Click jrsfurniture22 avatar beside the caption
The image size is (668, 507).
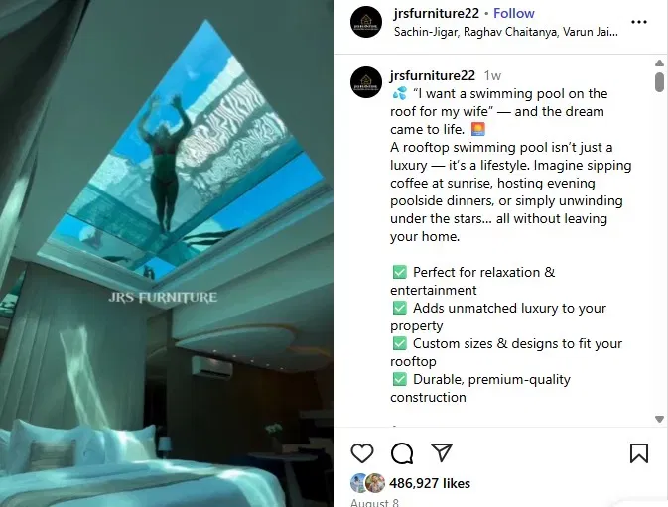point(366,82)
